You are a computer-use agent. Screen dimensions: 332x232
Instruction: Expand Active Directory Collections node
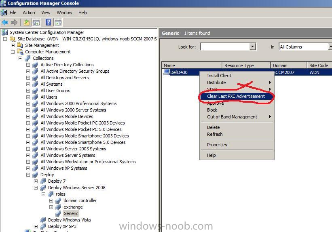click(x=28, y=65)
